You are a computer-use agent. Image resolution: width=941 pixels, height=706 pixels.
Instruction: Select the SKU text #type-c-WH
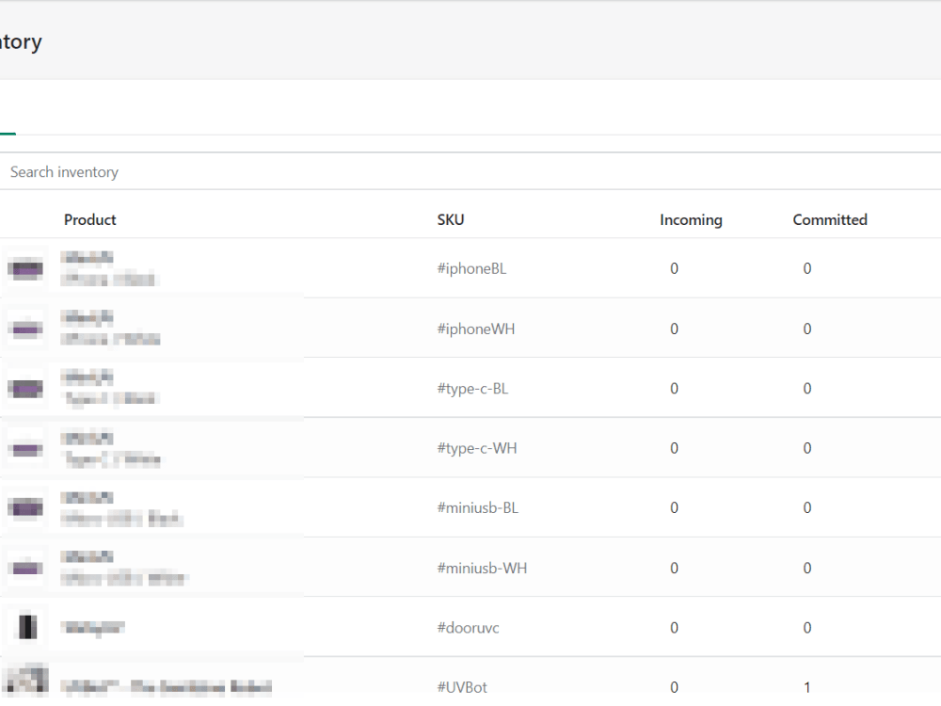[x=477, y=448]
